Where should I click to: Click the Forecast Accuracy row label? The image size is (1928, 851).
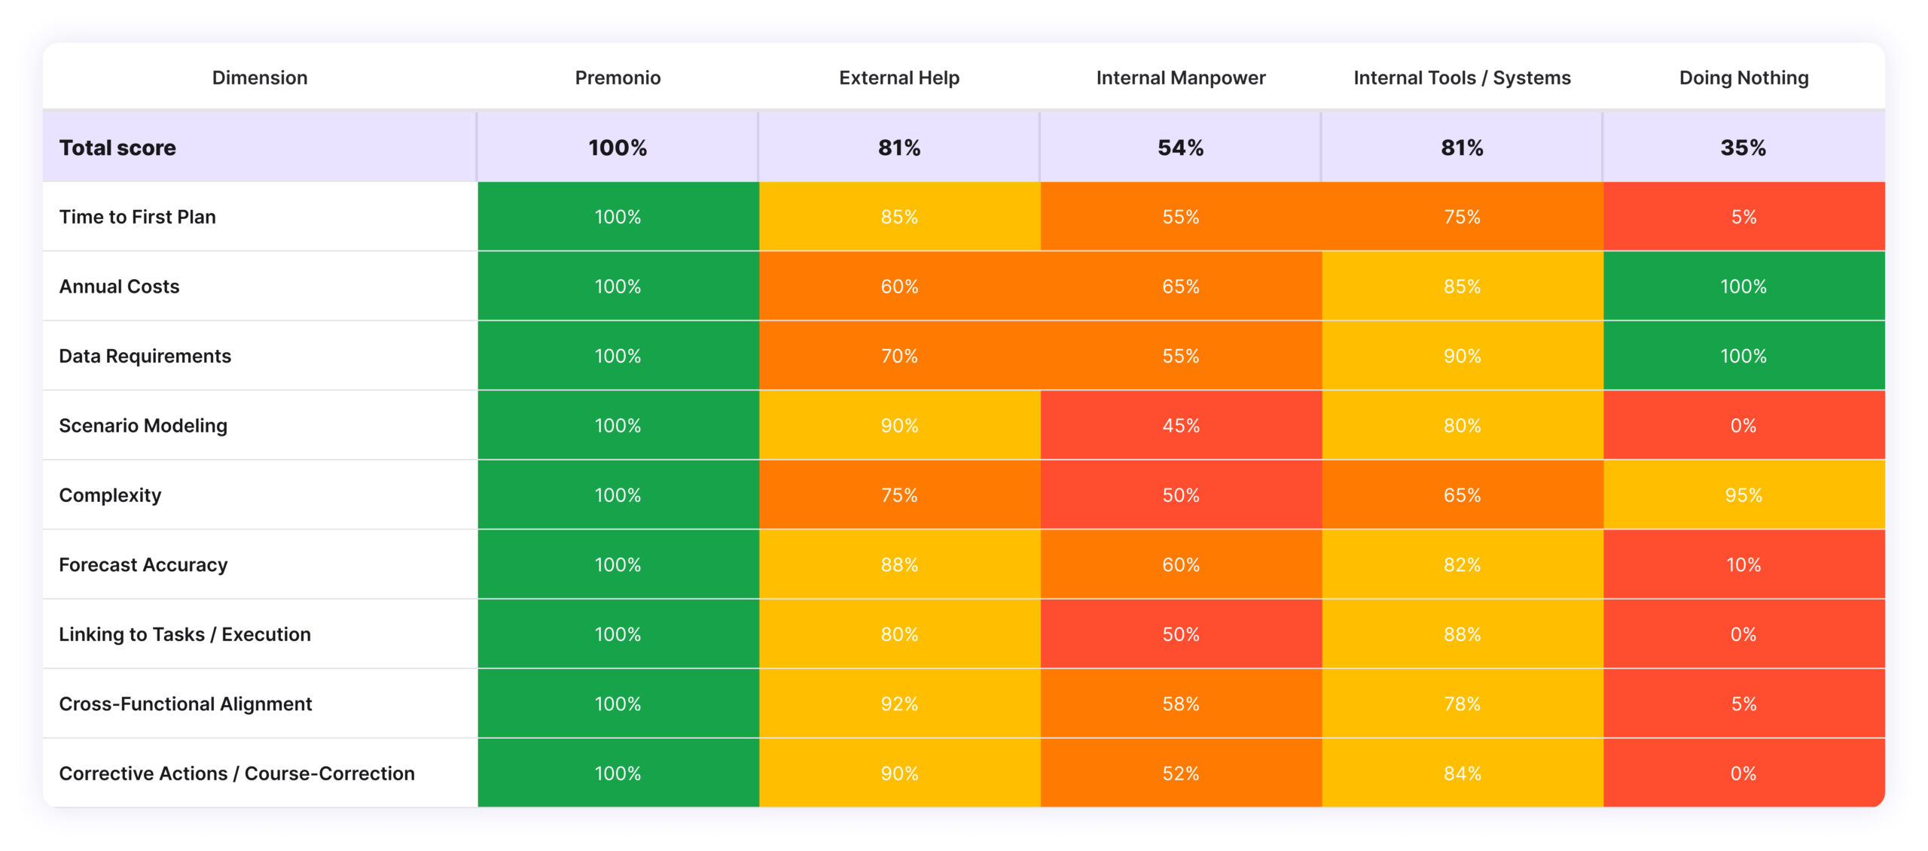point(143,565)
